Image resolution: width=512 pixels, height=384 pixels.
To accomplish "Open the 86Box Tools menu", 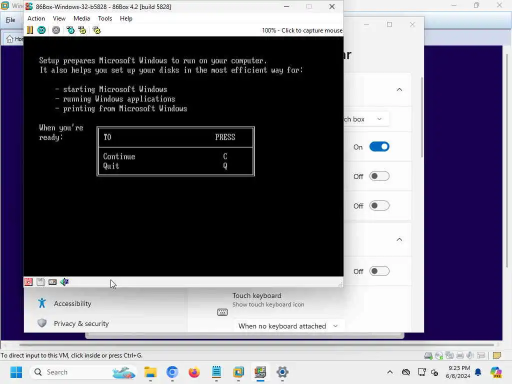I will [x=105, y=18].
